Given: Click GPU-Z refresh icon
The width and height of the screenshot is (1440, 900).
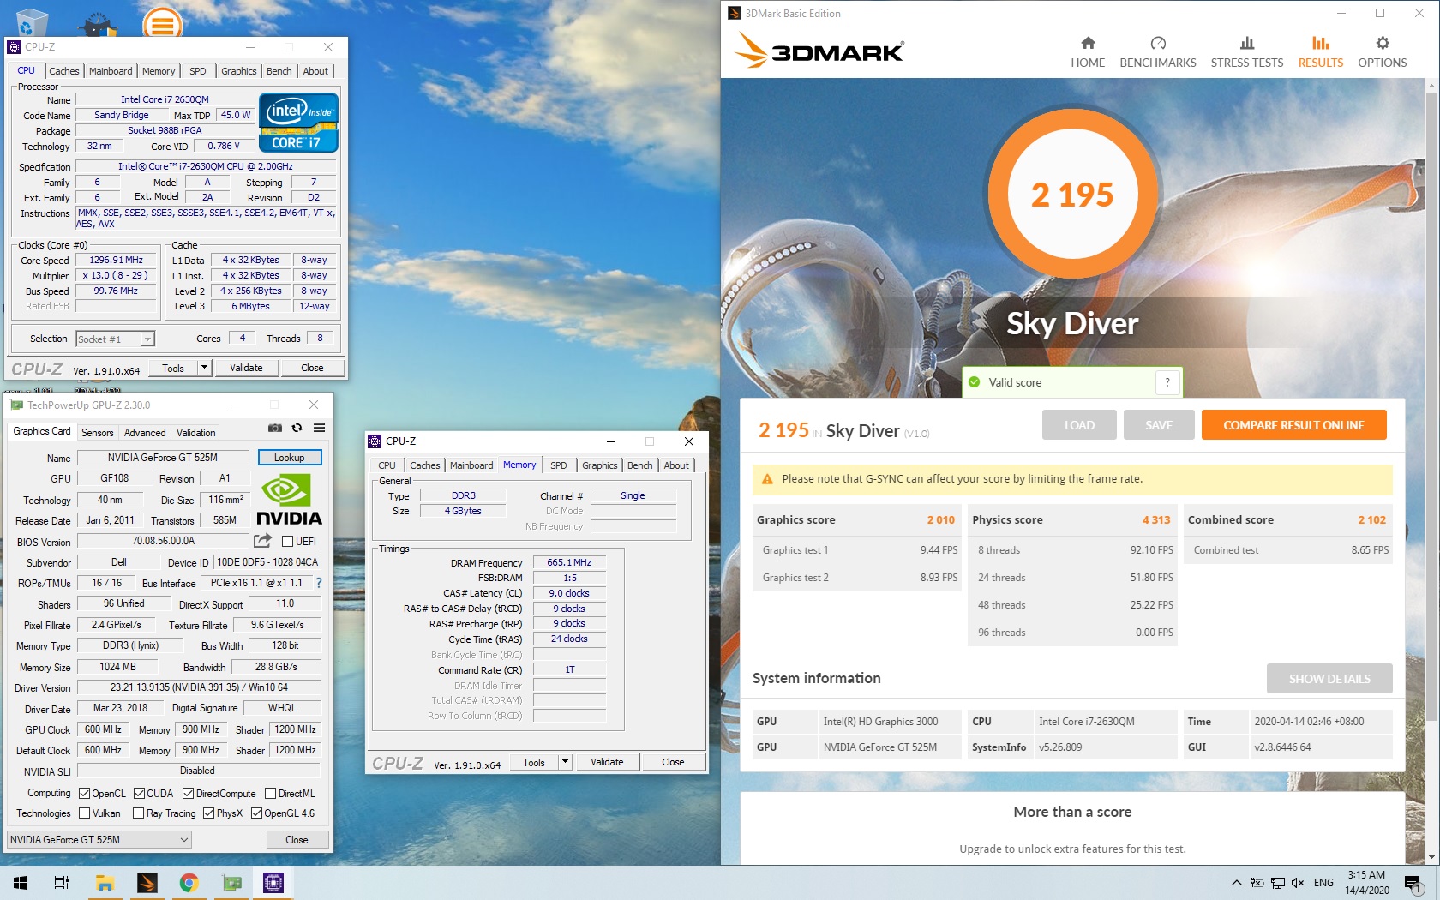Looking at the screenshot, I should point(297,428).
